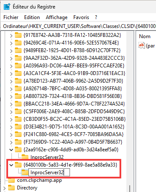The image size is (156, 192).
Task: Click folder icon of the Directory key
Action: pos(11,188)
